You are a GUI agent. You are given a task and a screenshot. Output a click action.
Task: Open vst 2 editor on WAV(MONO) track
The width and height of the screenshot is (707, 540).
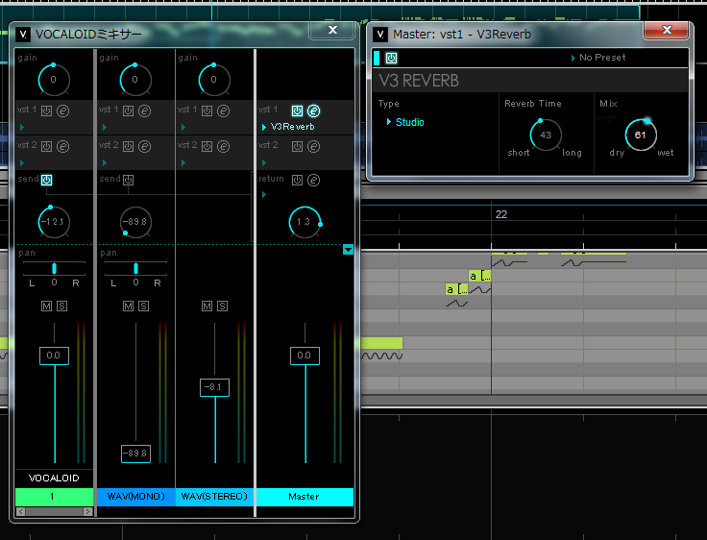(144, 146)
